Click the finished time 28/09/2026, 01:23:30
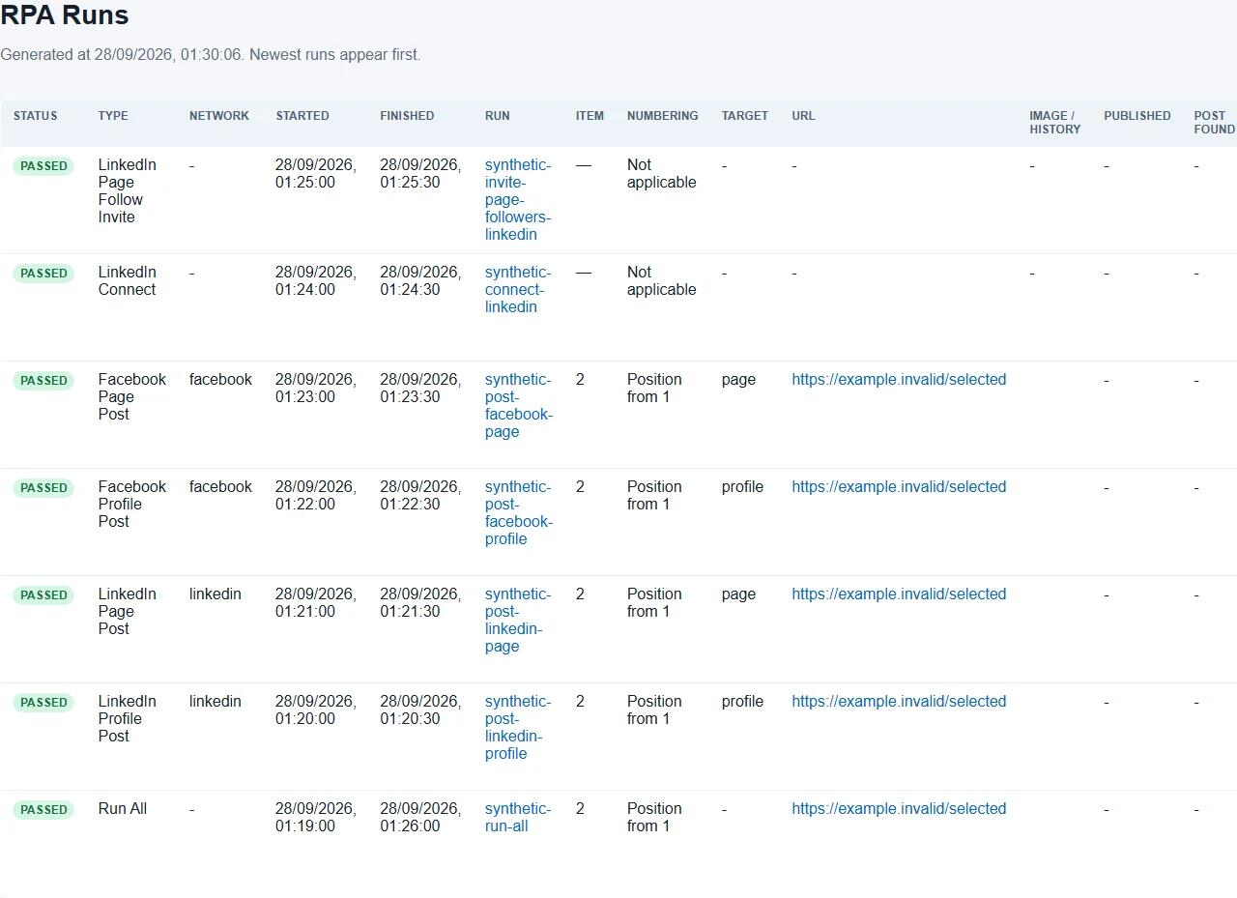 click(x=420, y=389)
